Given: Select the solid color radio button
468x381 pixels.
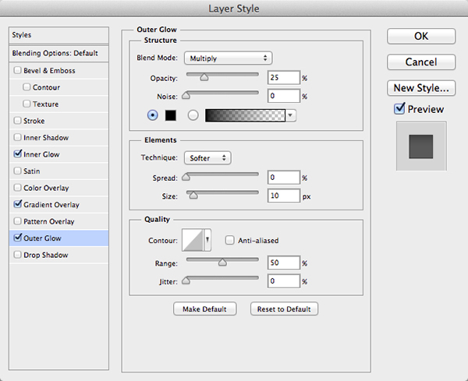Looking at the screenshot, I should coord(153,115).
